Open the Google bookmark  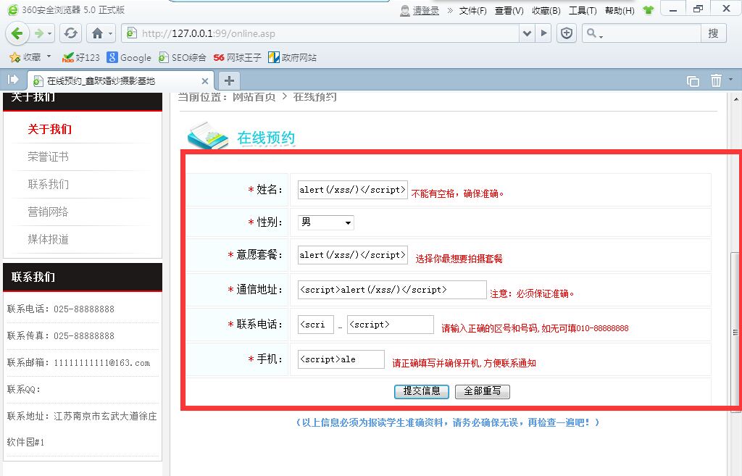click(x=129, y=57)
